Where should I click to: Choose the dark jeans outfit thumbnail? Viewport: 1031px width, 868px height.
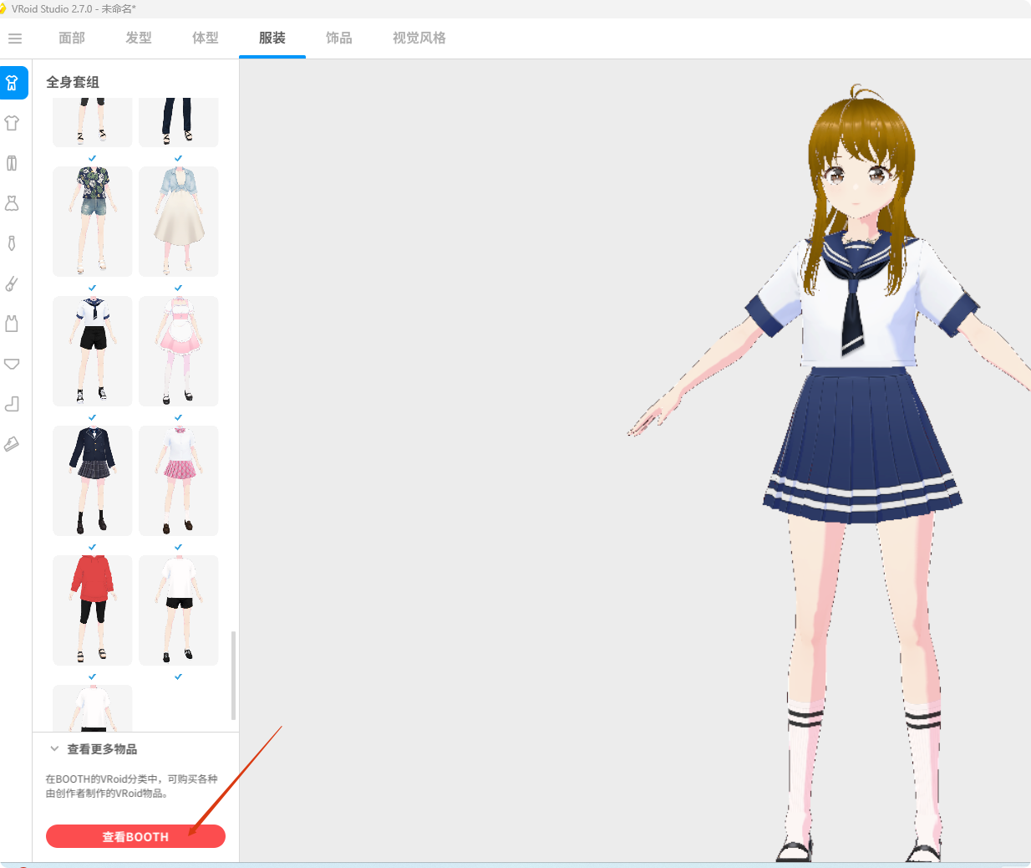point(179,122)
